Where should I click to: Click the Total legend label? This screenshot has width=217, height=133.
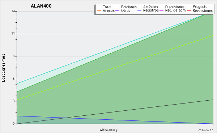click(107, 7)
